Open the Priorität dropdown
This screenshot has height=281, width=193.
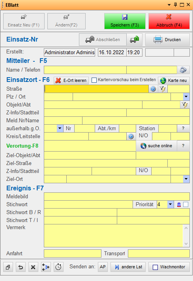[x=170, y=205]
